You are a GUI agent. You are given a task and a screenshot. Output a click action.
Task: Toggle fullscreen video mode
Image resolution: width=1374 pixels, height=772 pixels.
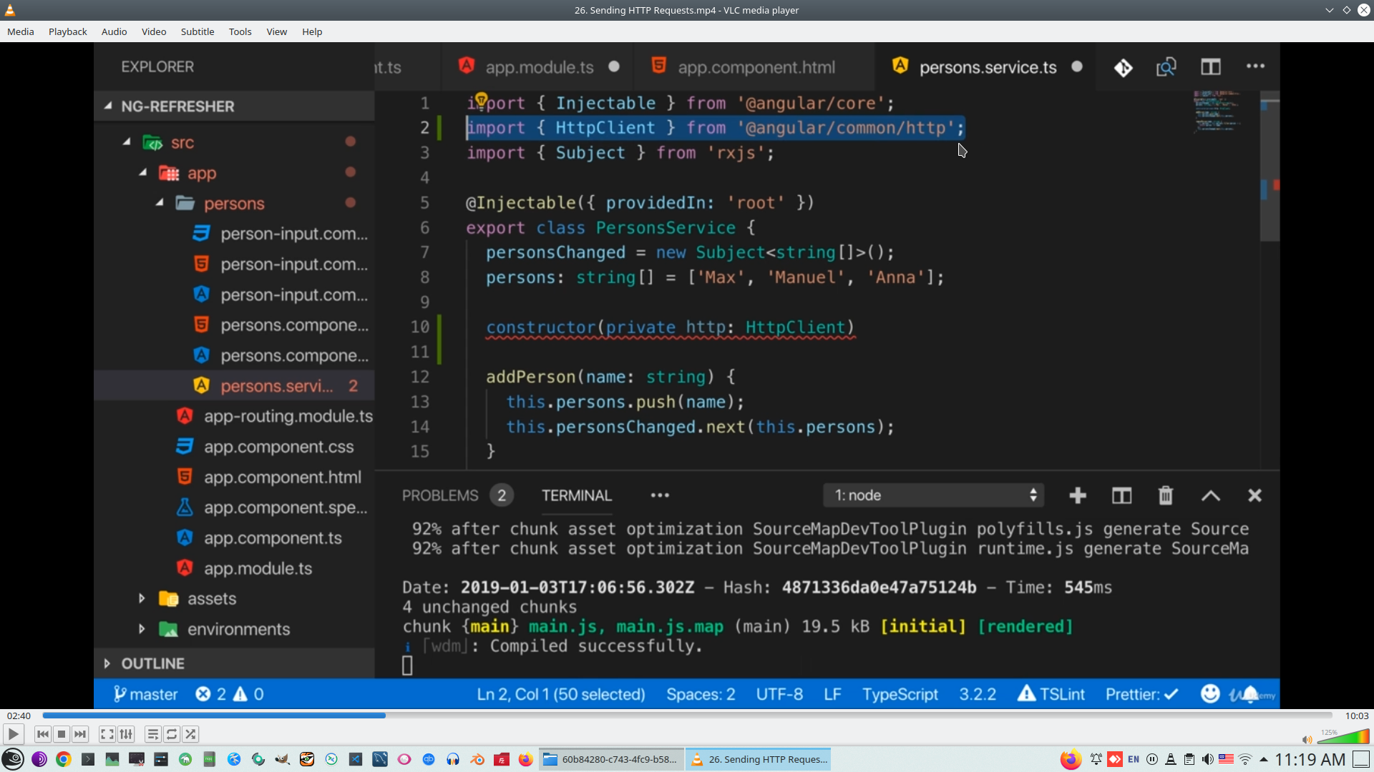click(107, 734)
